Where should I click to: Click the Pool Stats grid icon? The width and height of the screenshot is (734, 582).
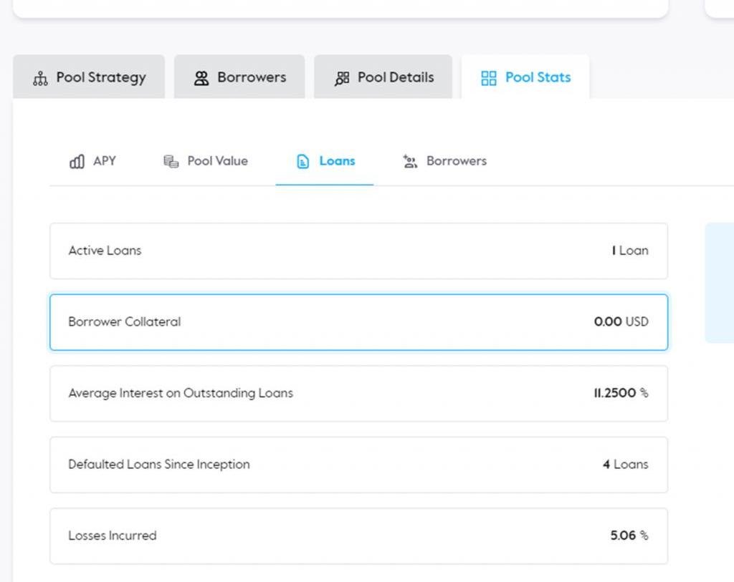click(489, 78)
